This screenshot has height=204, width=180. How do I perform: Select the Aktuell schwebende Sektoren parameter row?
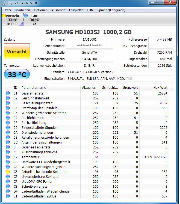pos(87,172)
